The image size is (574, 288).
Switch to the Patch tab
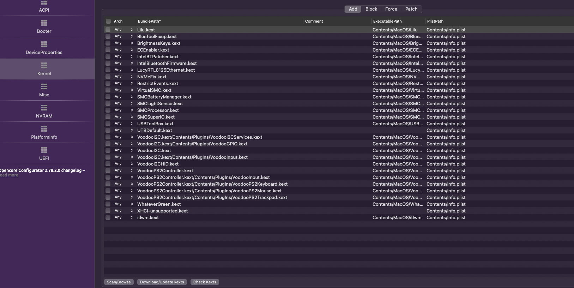tap(411, 9)
